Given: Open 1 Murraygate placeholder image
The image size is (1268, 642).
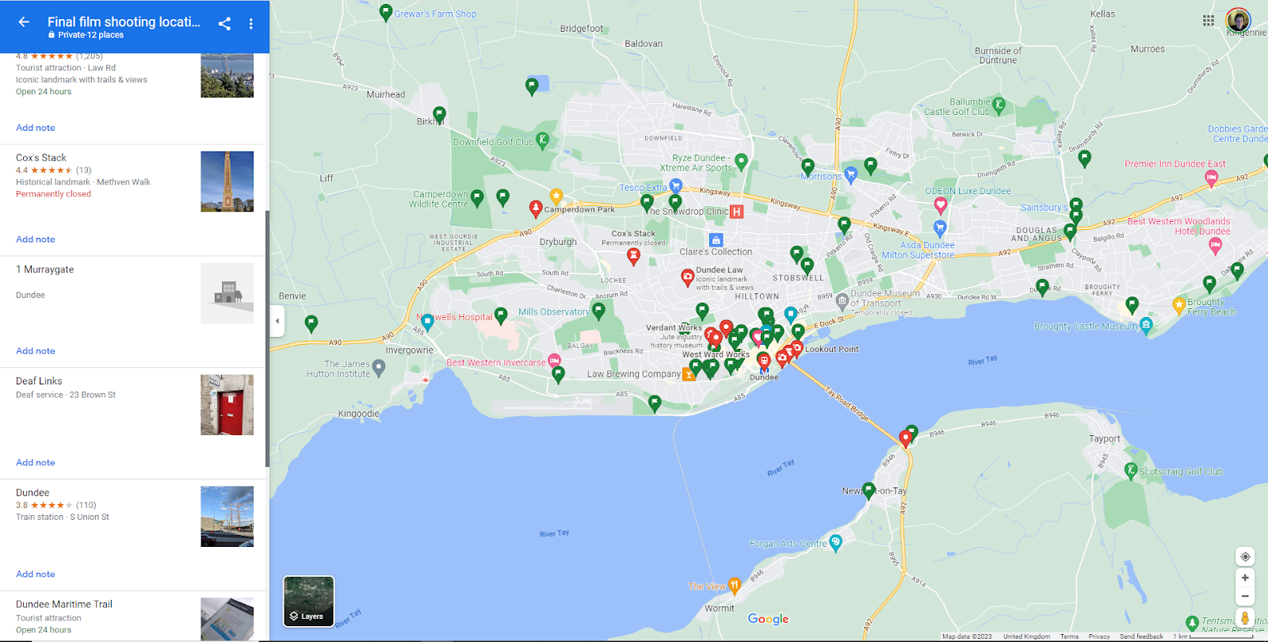Looking at the screenshot, I should pyautogui.click(x=227, y=293).
